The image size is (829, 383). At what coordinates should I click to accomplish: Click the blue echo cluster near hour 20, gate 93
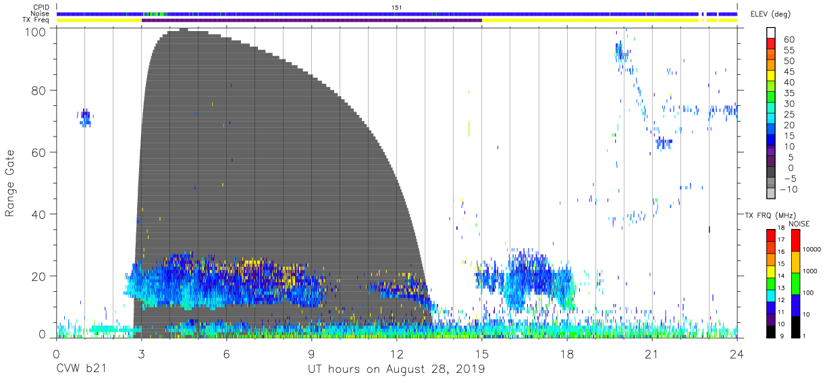point(622,52)
